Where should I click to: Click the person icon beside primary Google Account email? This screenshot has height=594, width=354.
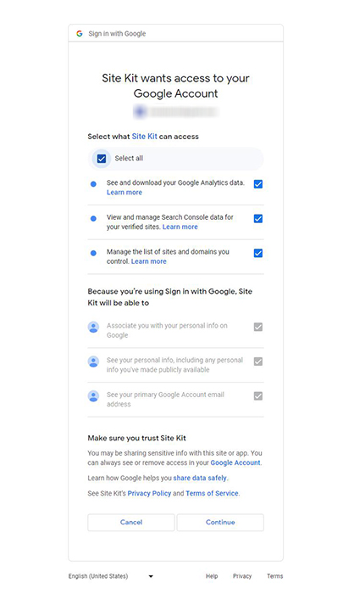coord(93,396)
